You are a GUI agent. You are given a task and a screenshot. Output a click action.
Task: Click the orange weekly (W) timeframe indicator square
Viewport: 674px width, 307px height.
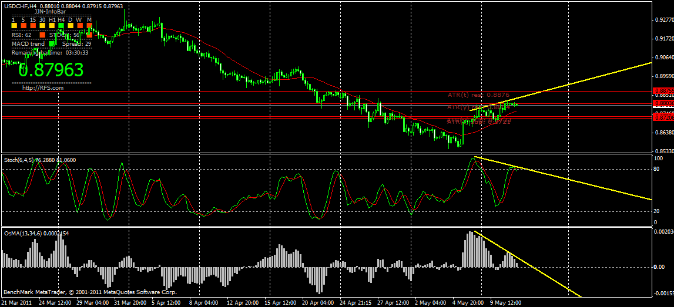pos(80,25)
